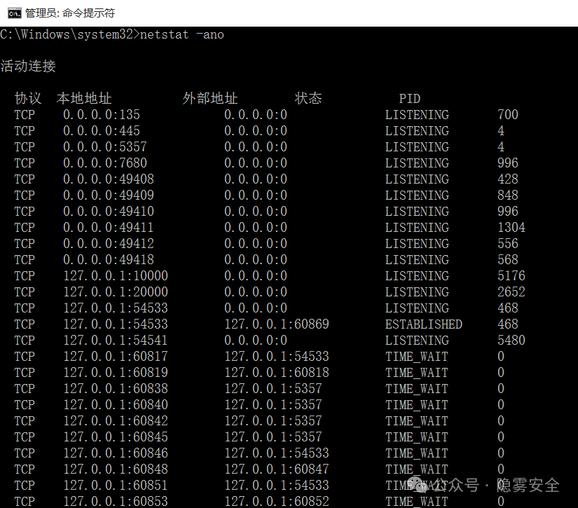Screen dimensions: 578x508
Task: Click the 协议 column header
Action: coord(28,98)
